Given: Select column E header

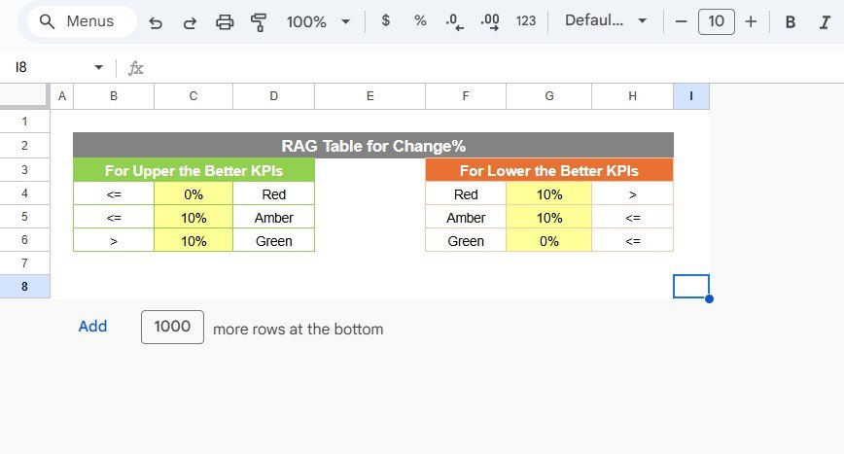Looking at the screenshot, I should [369, 95].
